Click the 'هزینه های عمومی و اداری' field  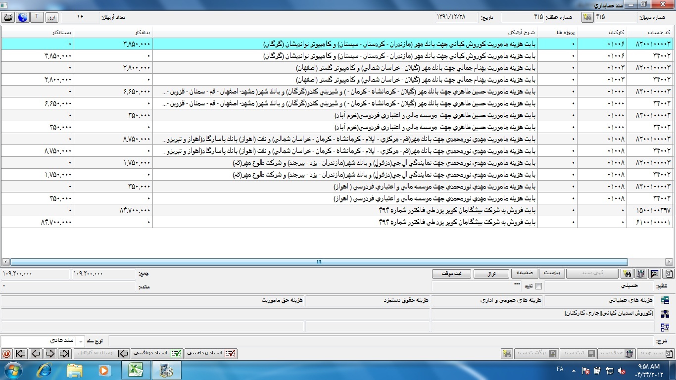[x=487, y=300]
